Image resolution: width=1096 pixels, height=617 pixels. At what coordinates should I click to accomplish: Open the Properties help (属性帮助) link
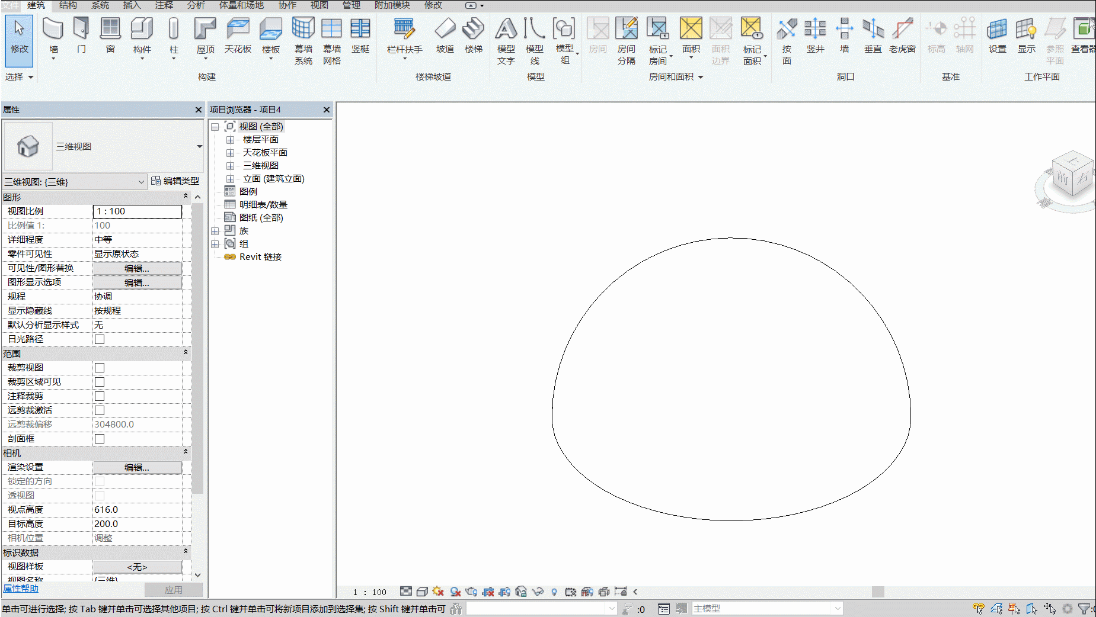tap(21, 589)
